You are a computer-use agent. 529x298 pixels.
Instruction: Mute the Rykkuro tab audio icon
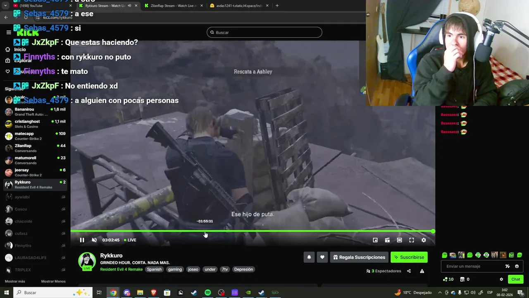click(129, 6)
